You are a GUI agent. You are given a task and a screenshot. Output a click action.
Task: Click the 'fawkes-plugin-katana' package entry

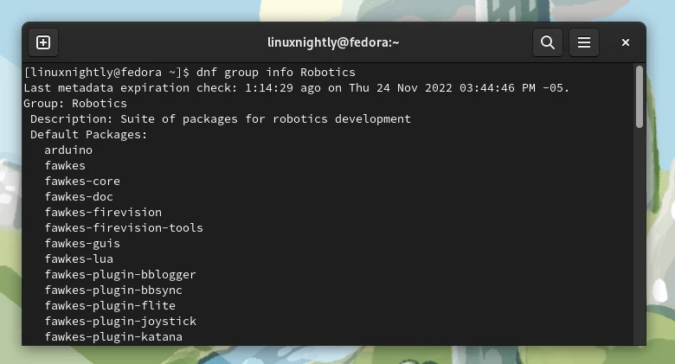(x=113, y=336)
